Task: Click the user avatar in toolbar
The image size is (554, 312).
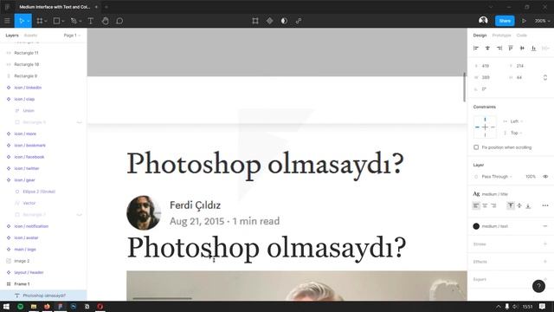Action: coord(483,21)
